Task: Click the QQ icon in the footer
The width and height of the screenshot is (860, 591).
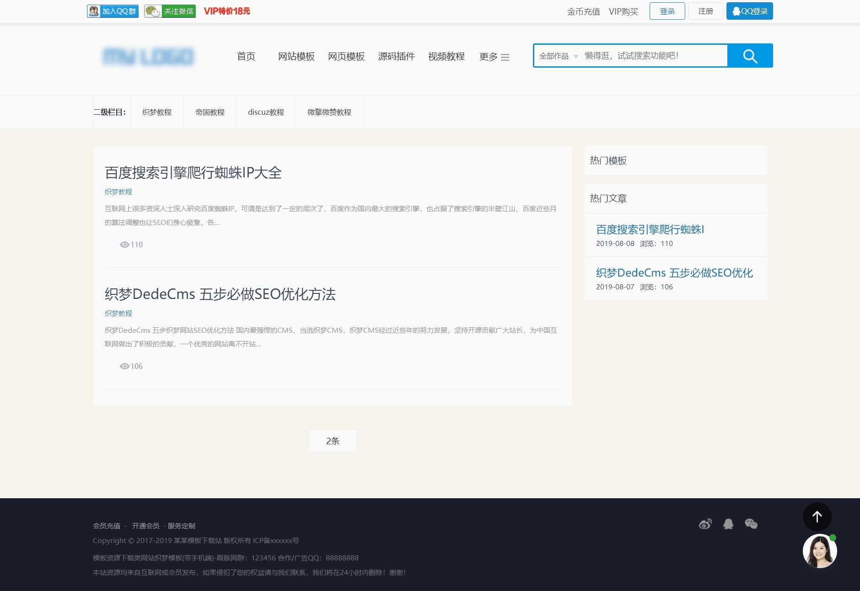Action: pyautogui.click(x=728, y=524)
